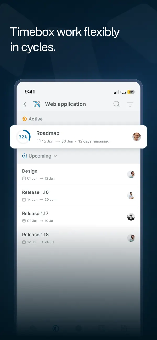Tap the 32% progress ring

(x=23, y=137)
